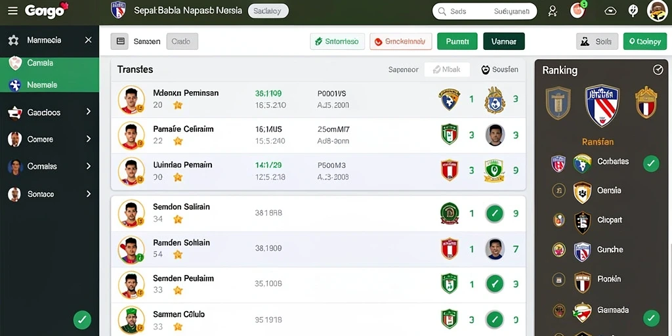Toggle the green checkmark beside Gamaada
The height and width of the screenshot is (336, 672).
[651, 318]
